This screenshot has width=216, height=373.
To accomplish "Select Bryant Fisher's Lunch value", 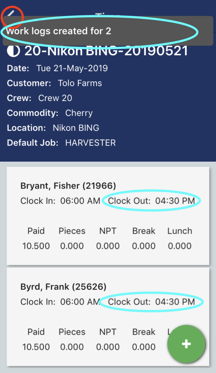I will pyautogui.click(x=180, y=246).
